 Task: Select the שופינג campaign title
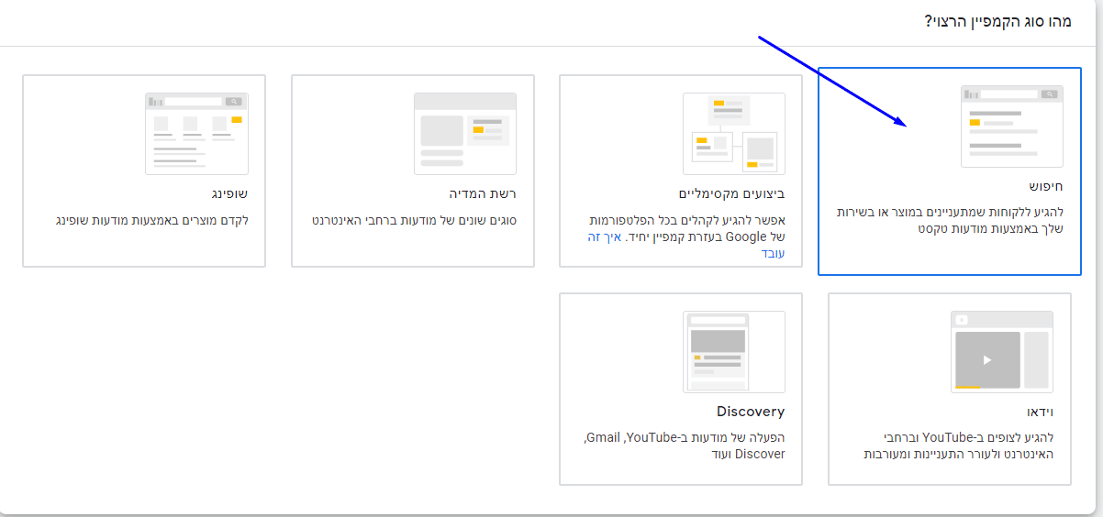[231, 193]
